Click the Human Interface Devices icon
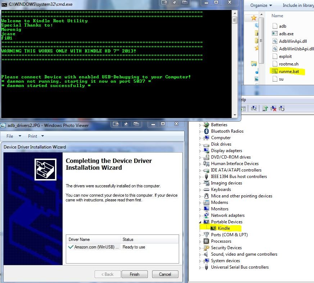Viewport: 314px width, 283px height. (206, 164)
